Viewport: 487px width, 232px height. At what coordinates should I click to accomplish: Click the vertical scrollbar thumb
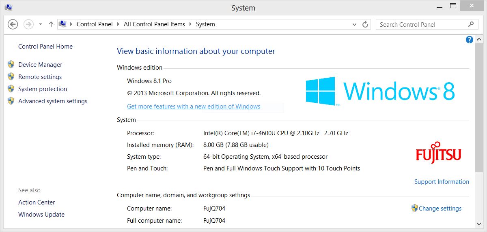pos(479,107)
